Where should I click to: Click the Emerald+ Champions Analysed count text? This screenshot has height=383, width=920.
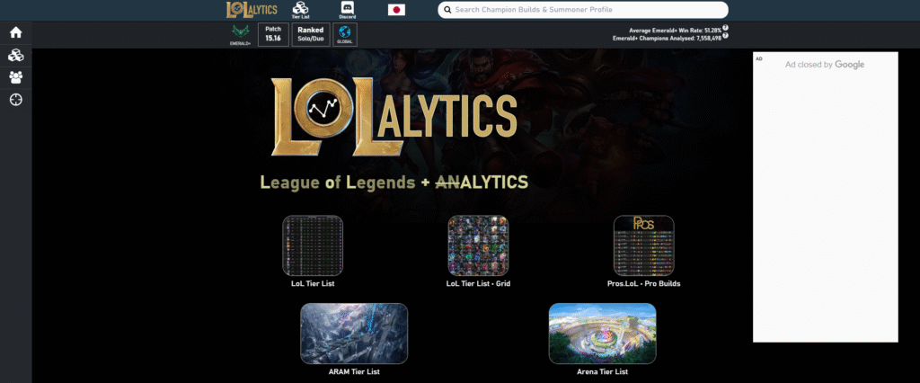[x=667, y=38]
